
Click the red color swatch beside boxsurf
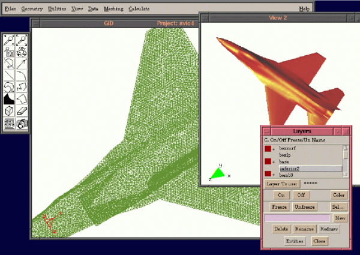click(x=268, y=148)
